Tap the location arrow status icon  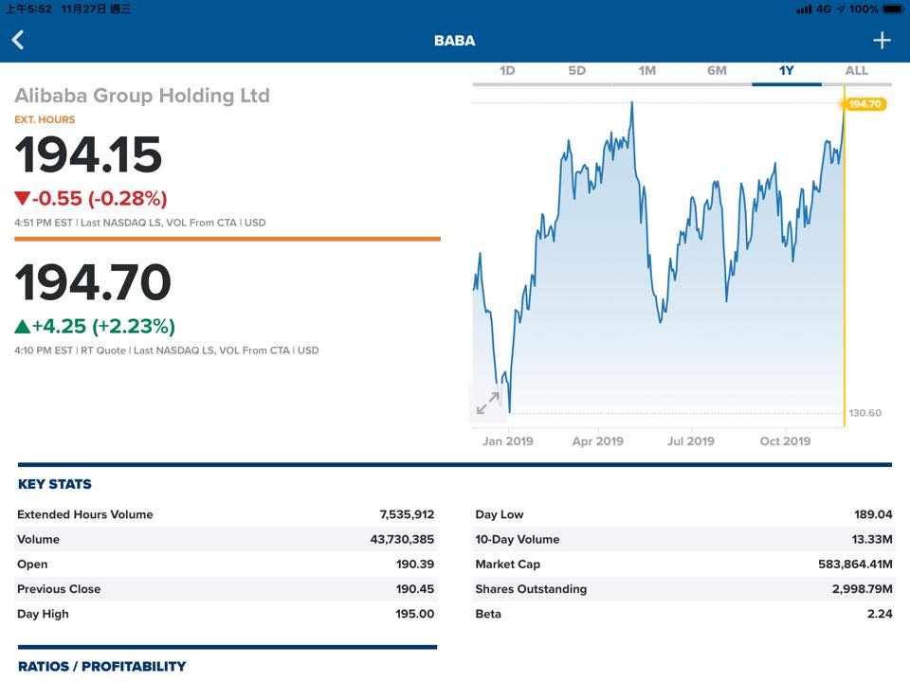tap(841, 9)
